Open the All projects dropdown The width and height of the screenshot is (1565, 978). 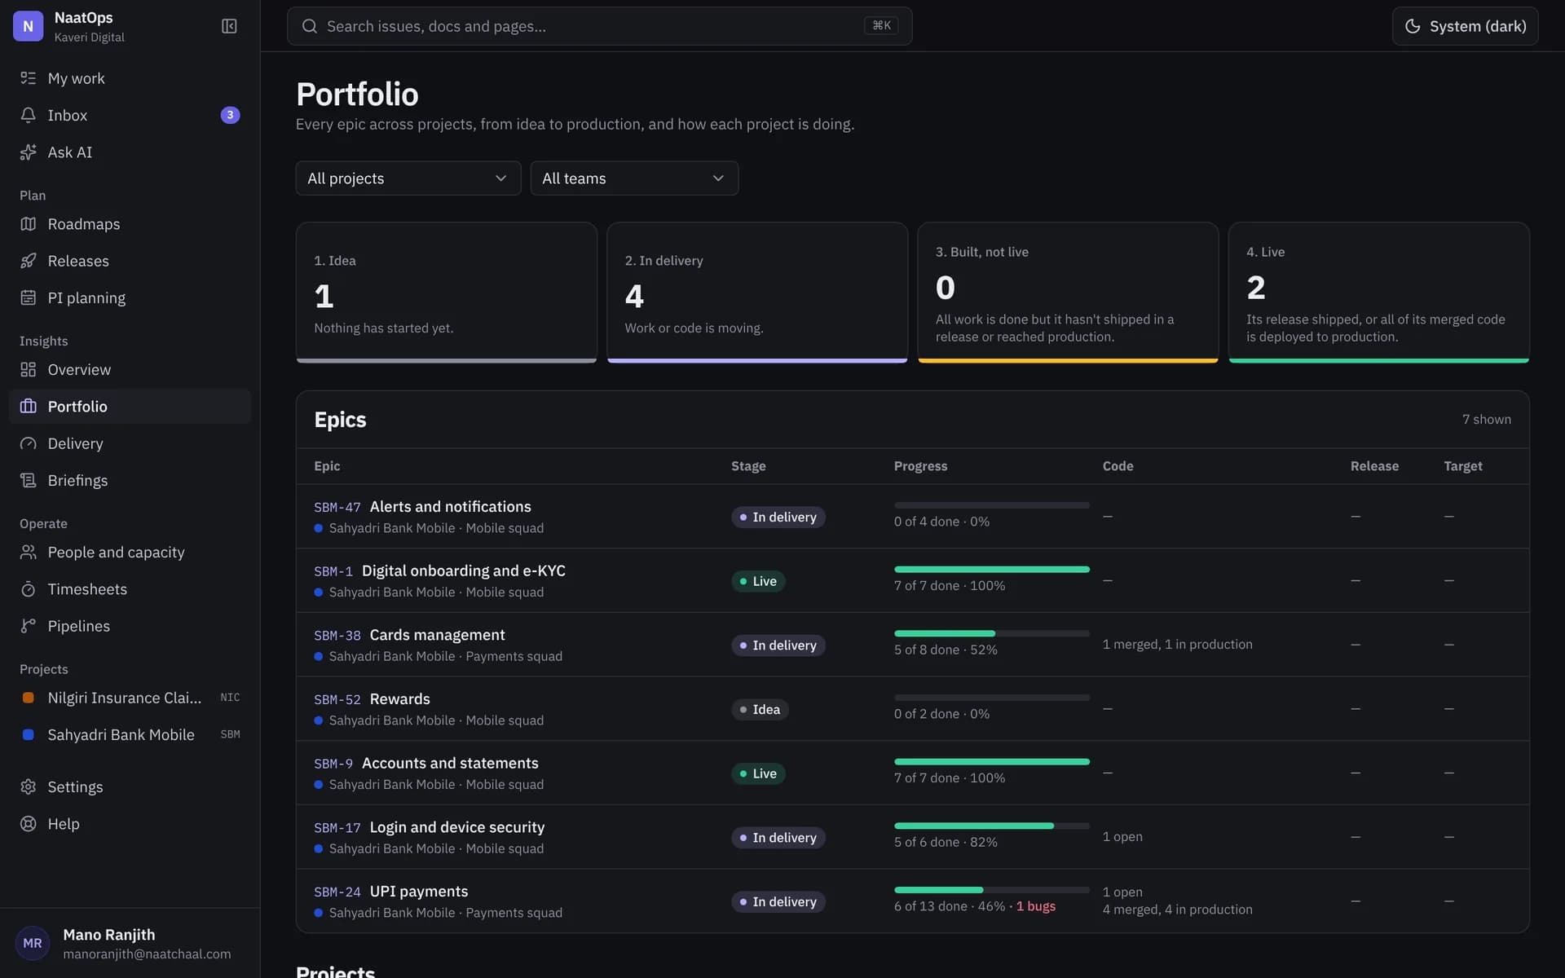tap(408, 178)
